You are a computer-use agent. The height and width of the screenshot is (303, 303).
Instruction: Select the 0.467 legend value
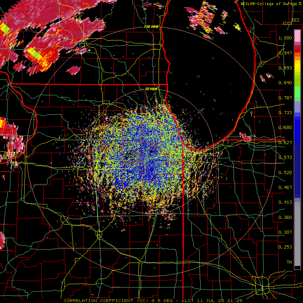pos(285,188)
